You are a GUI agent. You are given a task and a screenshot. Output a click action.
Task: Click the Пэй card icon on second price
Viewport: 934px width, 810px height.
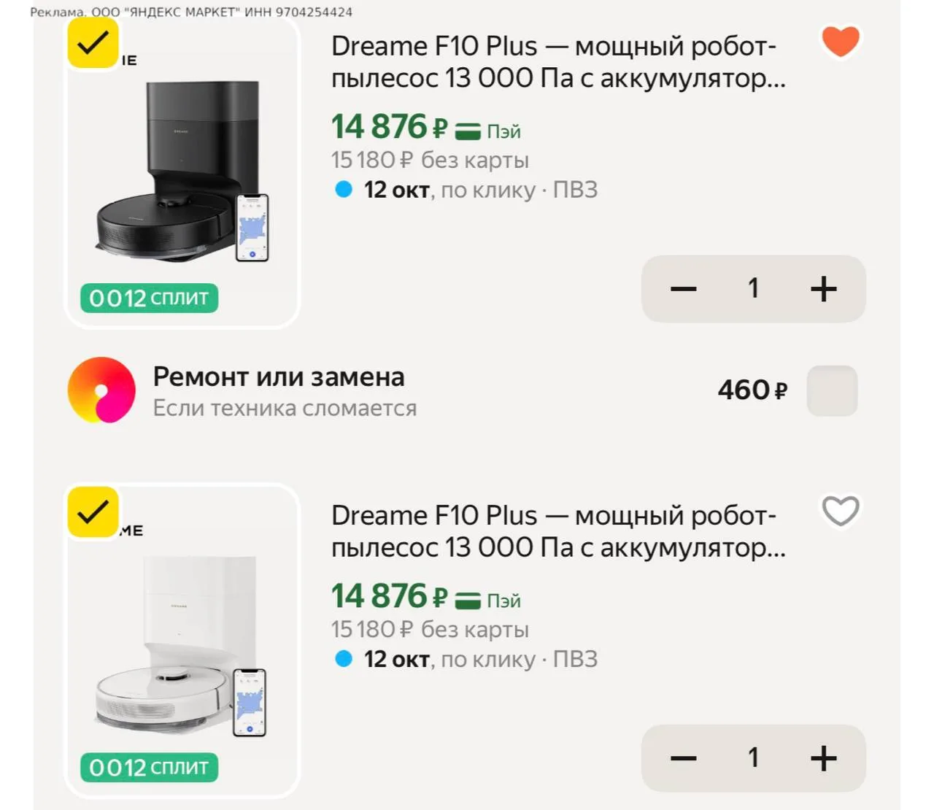[x=468, y=601]
